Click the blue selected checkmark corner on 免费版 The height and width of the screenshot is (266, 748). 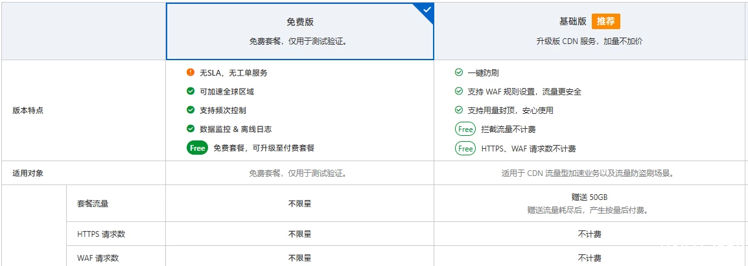pos(427,10)
